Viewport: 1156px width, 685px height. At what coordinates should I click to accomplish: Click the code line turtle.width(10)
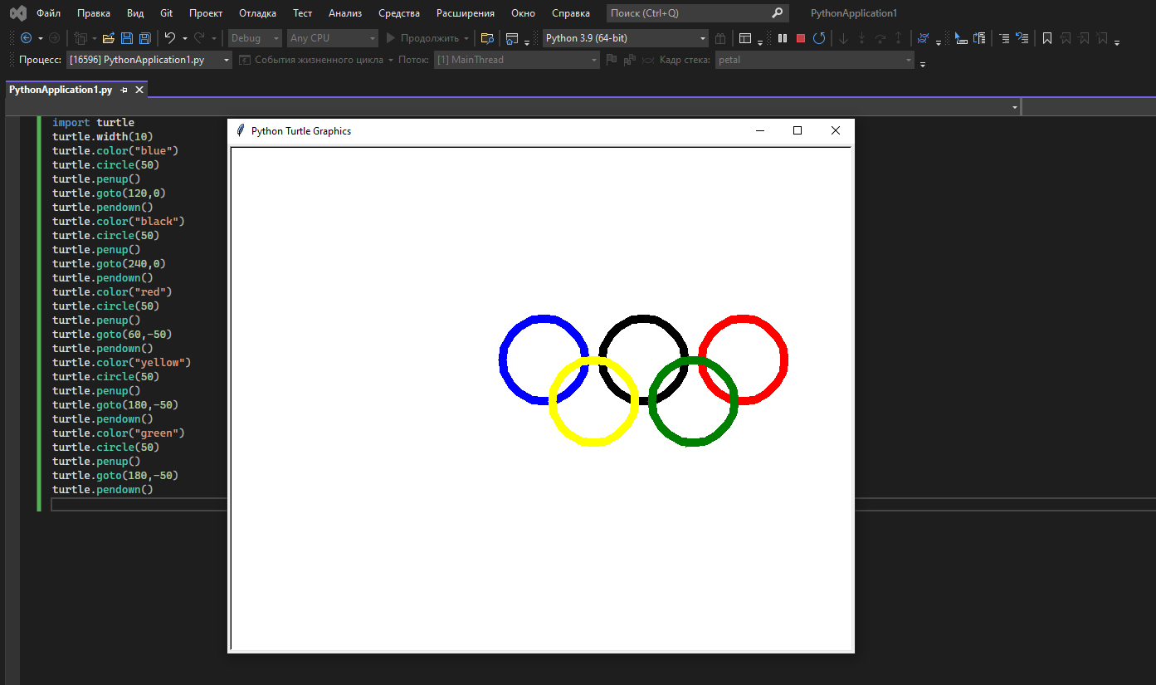click(103, 136)
